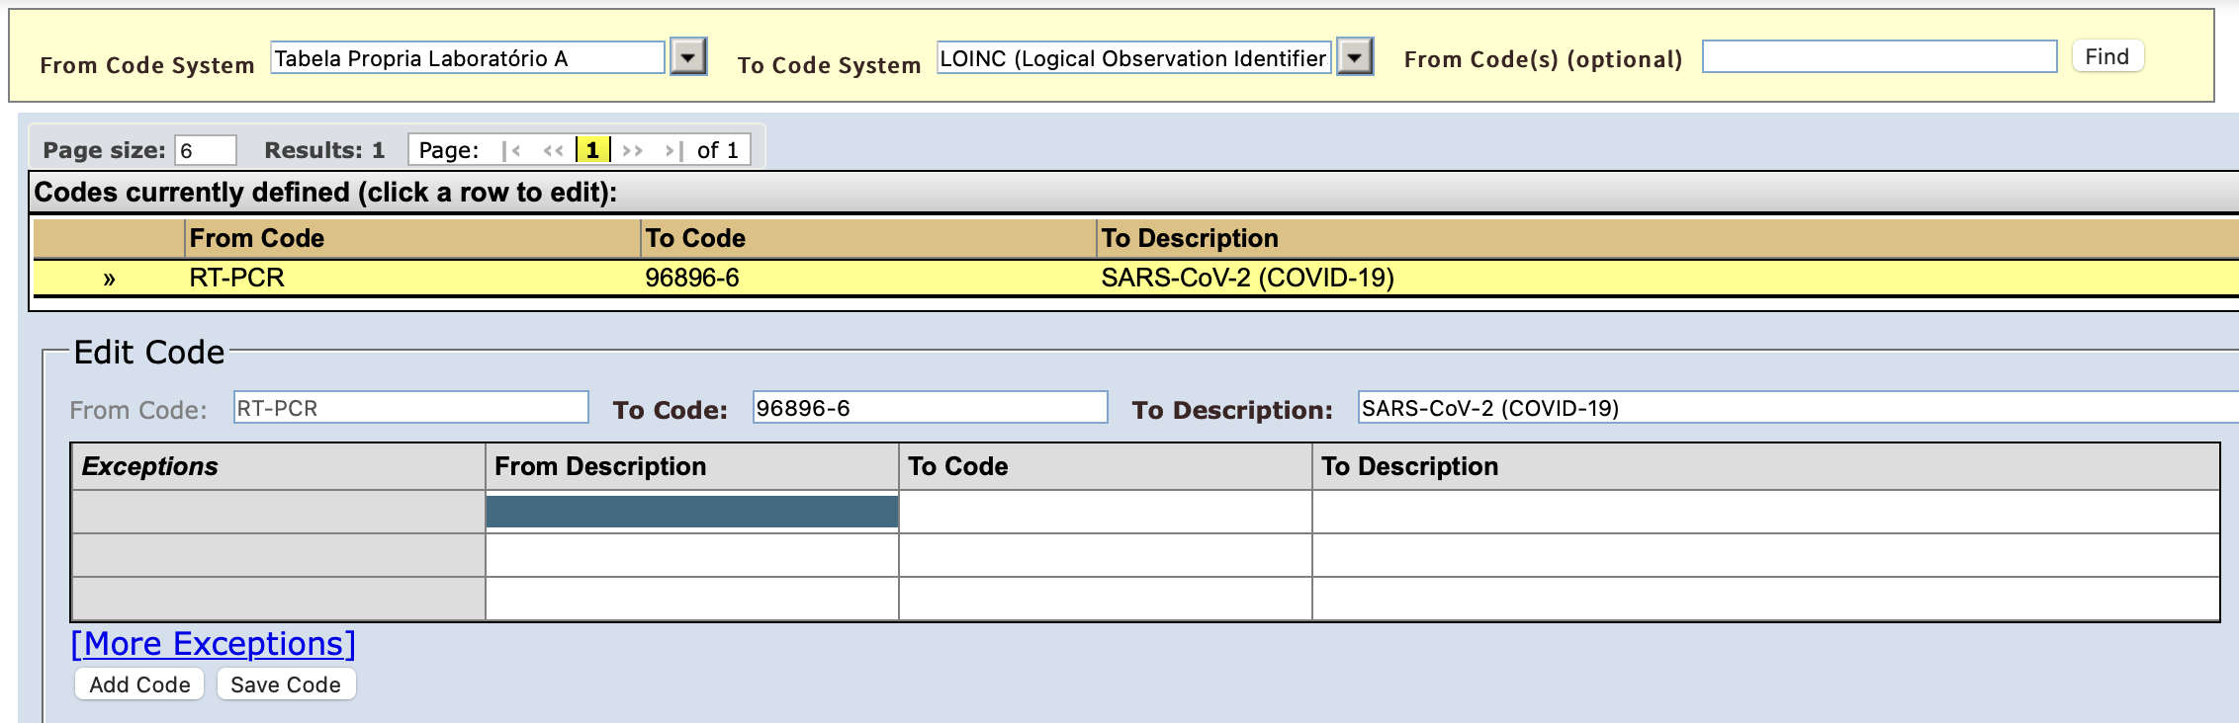Click the next page double-arrow icon
The image size is (2239, 723).
point(633,150)
